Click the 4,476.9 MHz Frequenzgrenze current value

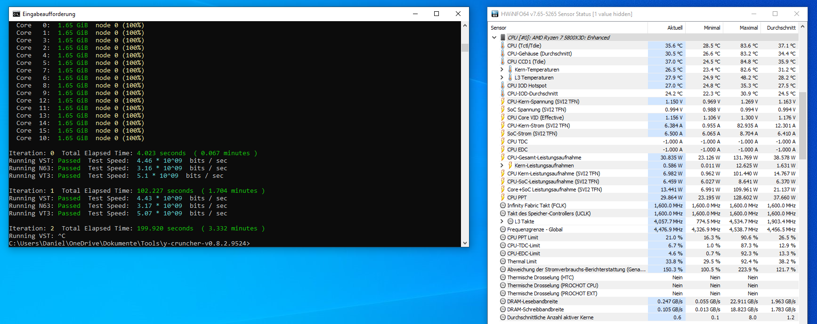tap(668, 229)
